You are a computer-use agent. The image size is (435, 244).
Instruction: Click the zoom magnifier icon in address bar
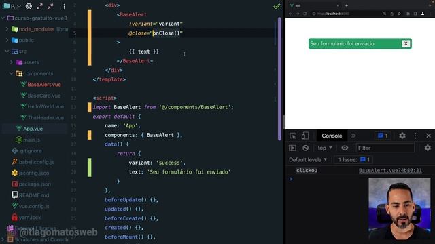[385, 14]
